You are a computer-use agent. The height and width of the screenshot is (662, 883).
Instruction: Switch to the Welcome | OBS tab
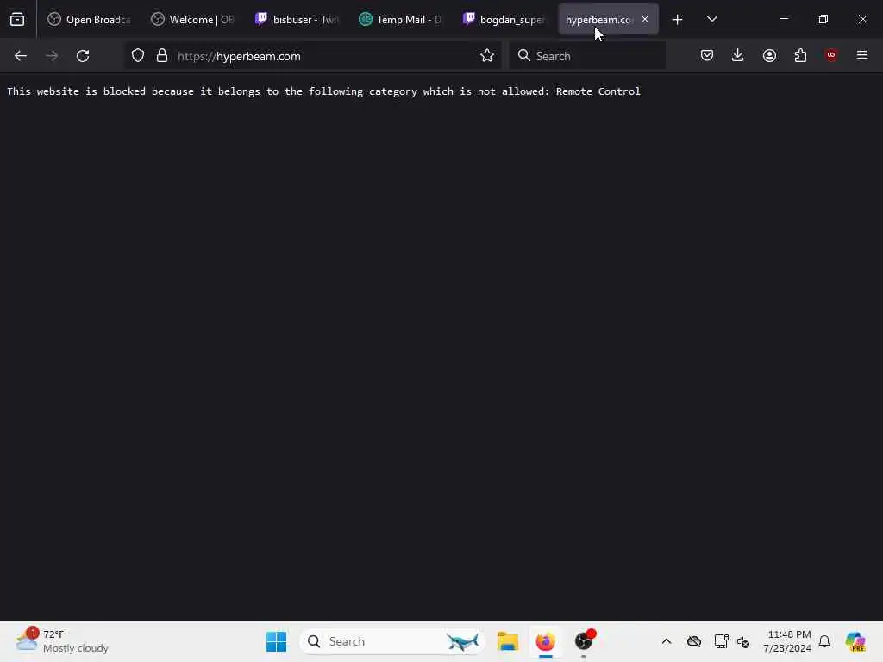point(193,20)
